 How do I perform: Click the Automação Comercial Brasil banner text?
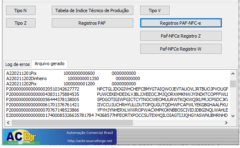coord(90,133)
